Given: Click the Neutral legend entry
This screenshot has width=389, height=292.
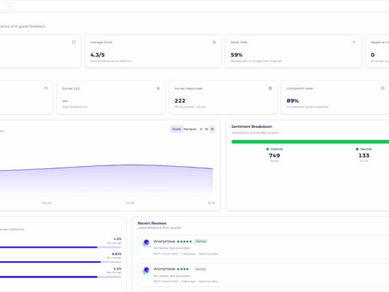Looking at the screenshot, I should pyautogui.click(x=364, y=149).
